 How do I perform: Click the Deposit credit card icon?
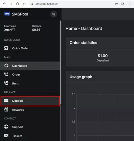tap(6, 100)
